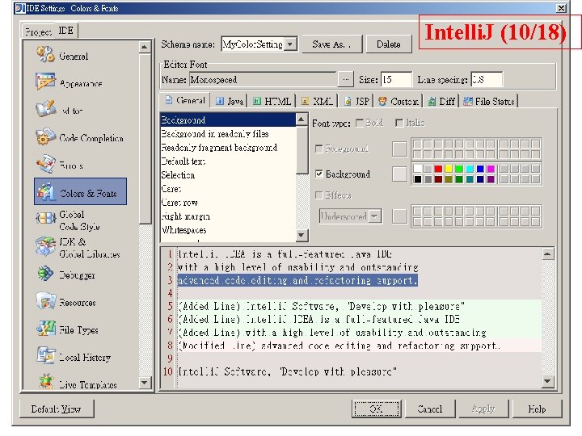Select 'Whitespaces' list item
This screenshot has height=436, width=582.
coord(228,230)
